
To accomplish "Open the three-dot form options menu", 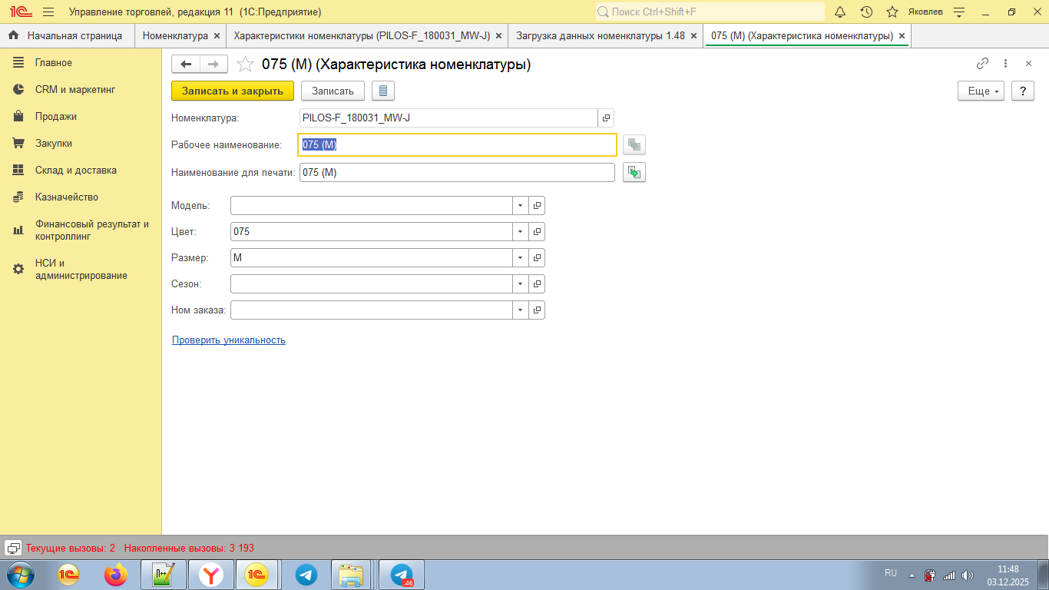I will [x=1006, y=64].
